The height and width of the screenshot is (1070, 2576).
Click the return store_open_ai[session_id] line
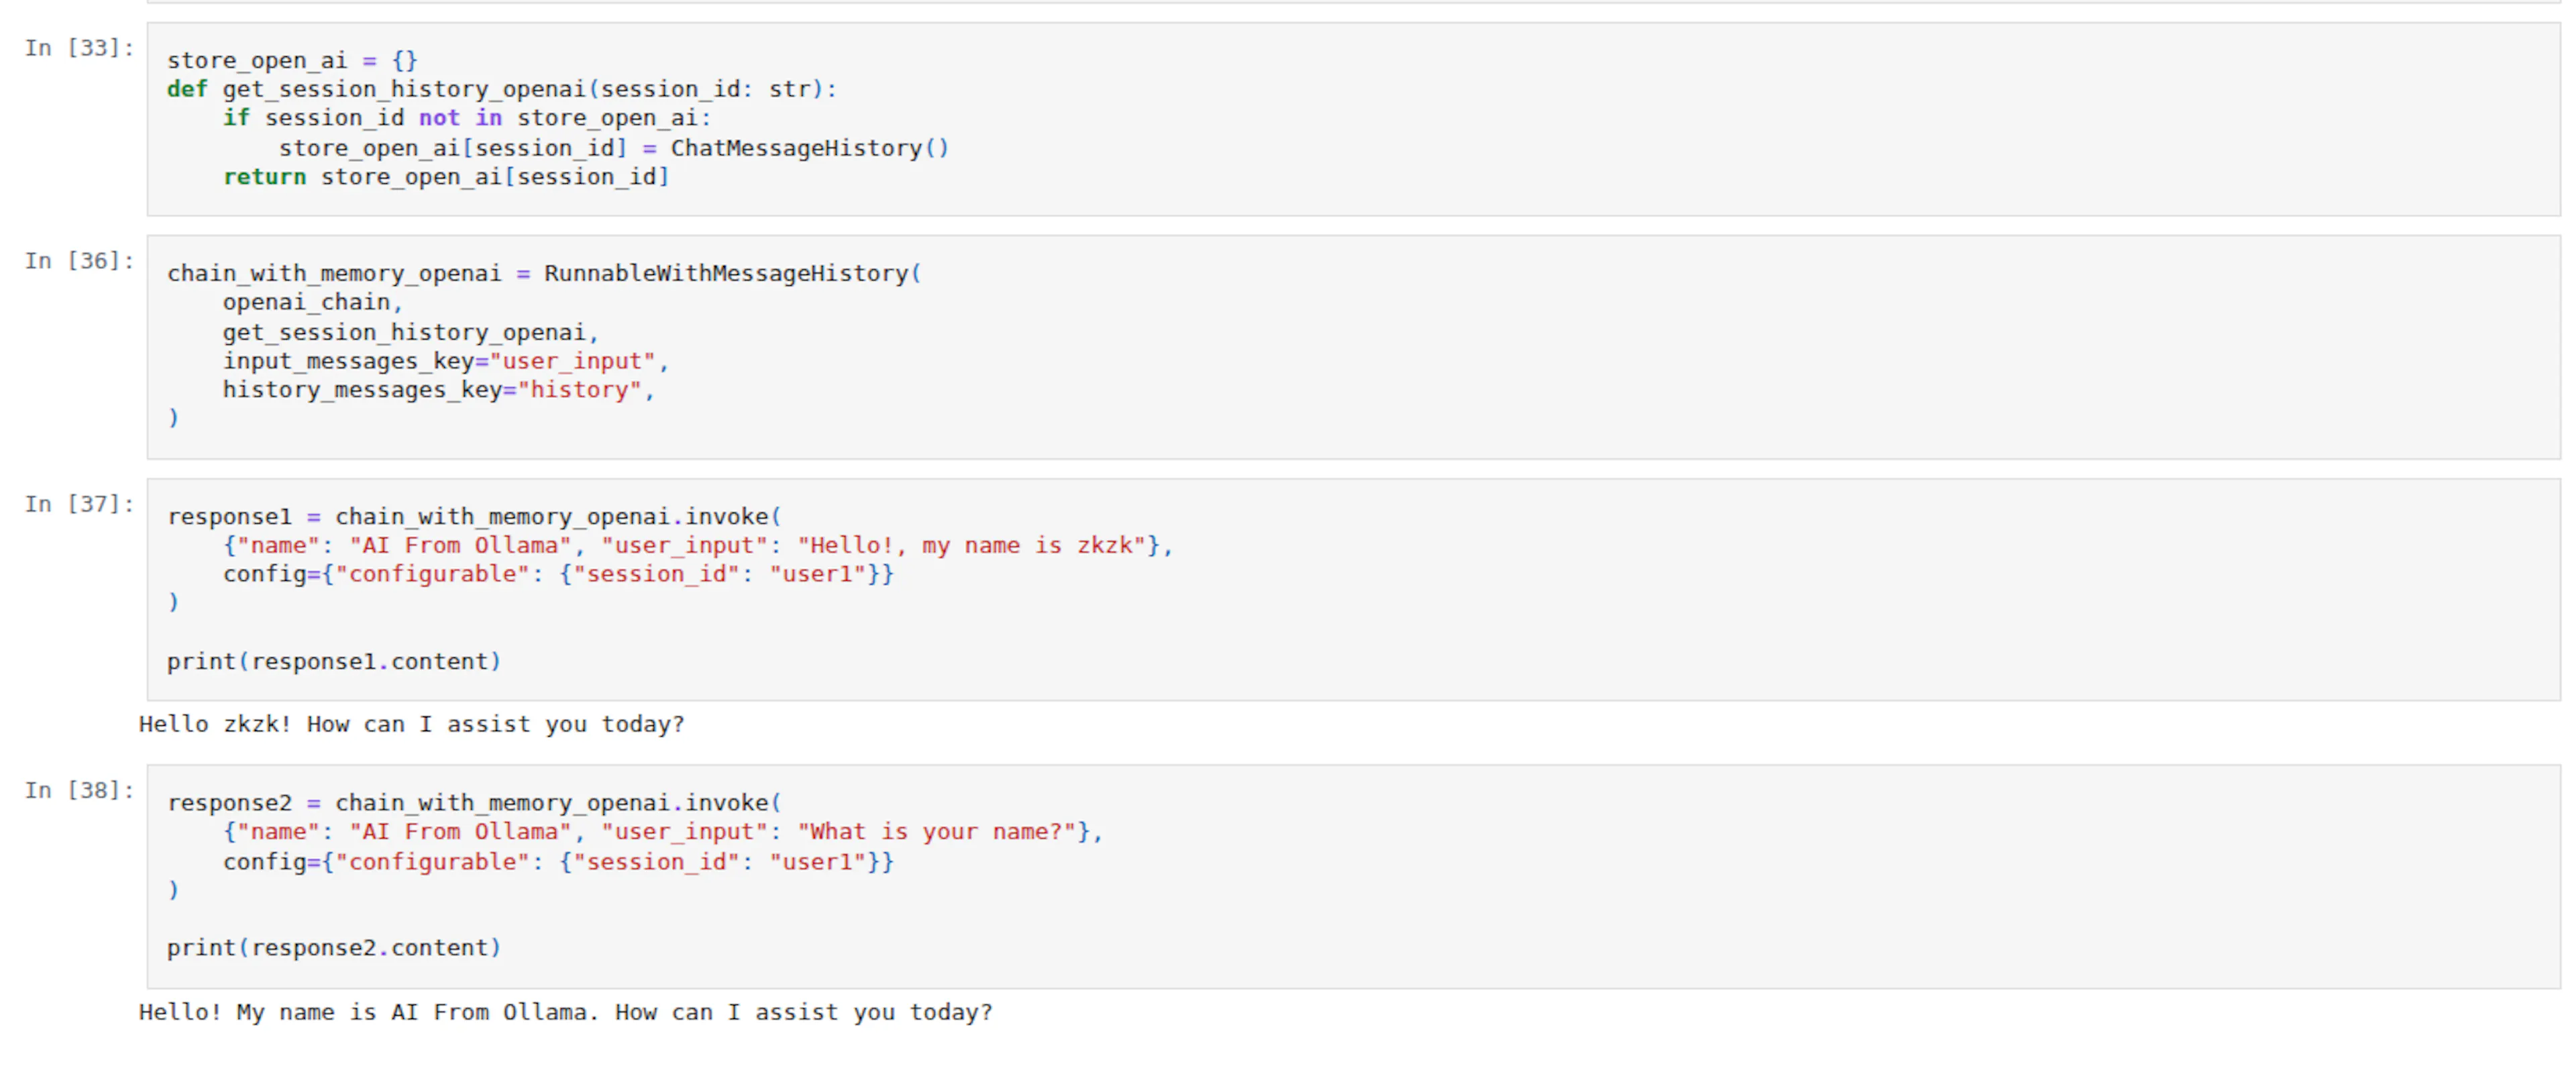[446, 177]
